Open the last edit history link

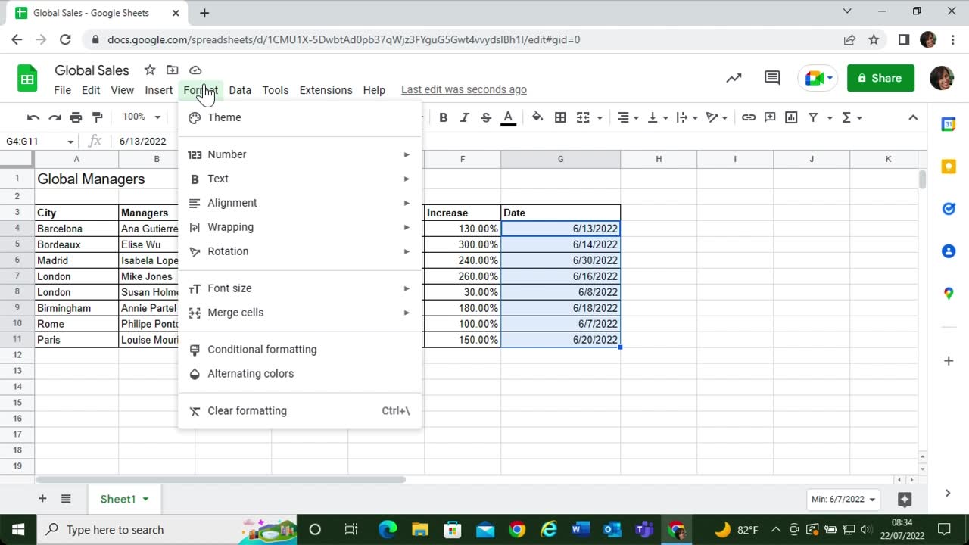[463, 89]
